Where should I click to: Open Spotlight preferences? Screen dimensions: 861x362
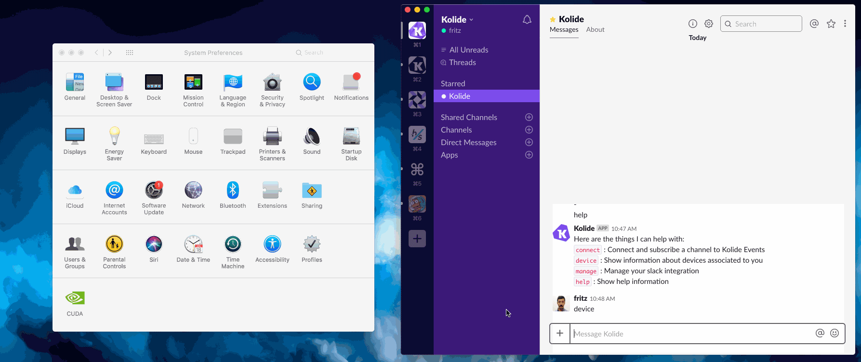[x=312, y=87]
